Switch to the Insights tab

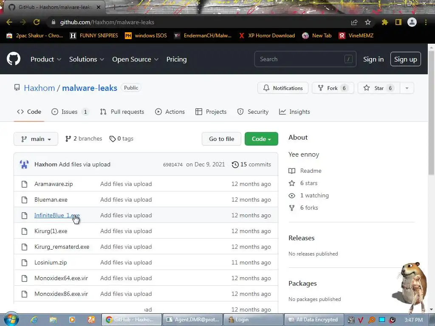pos(295,112)
